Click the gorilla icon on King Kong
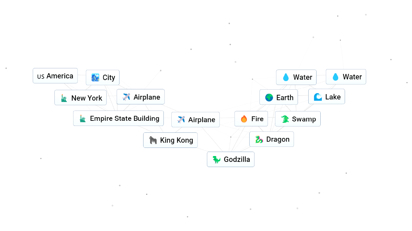 (153, 140)
